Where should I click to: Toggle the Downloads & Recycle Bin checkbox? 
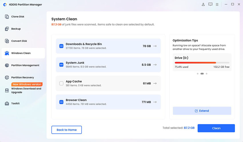tap(61, 46)
